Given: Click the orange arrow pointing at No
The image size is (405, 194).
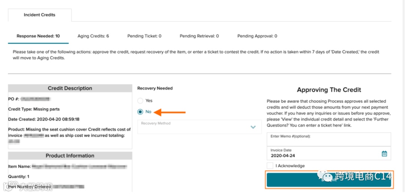Looking at the screenshot, I should [170, 112].
